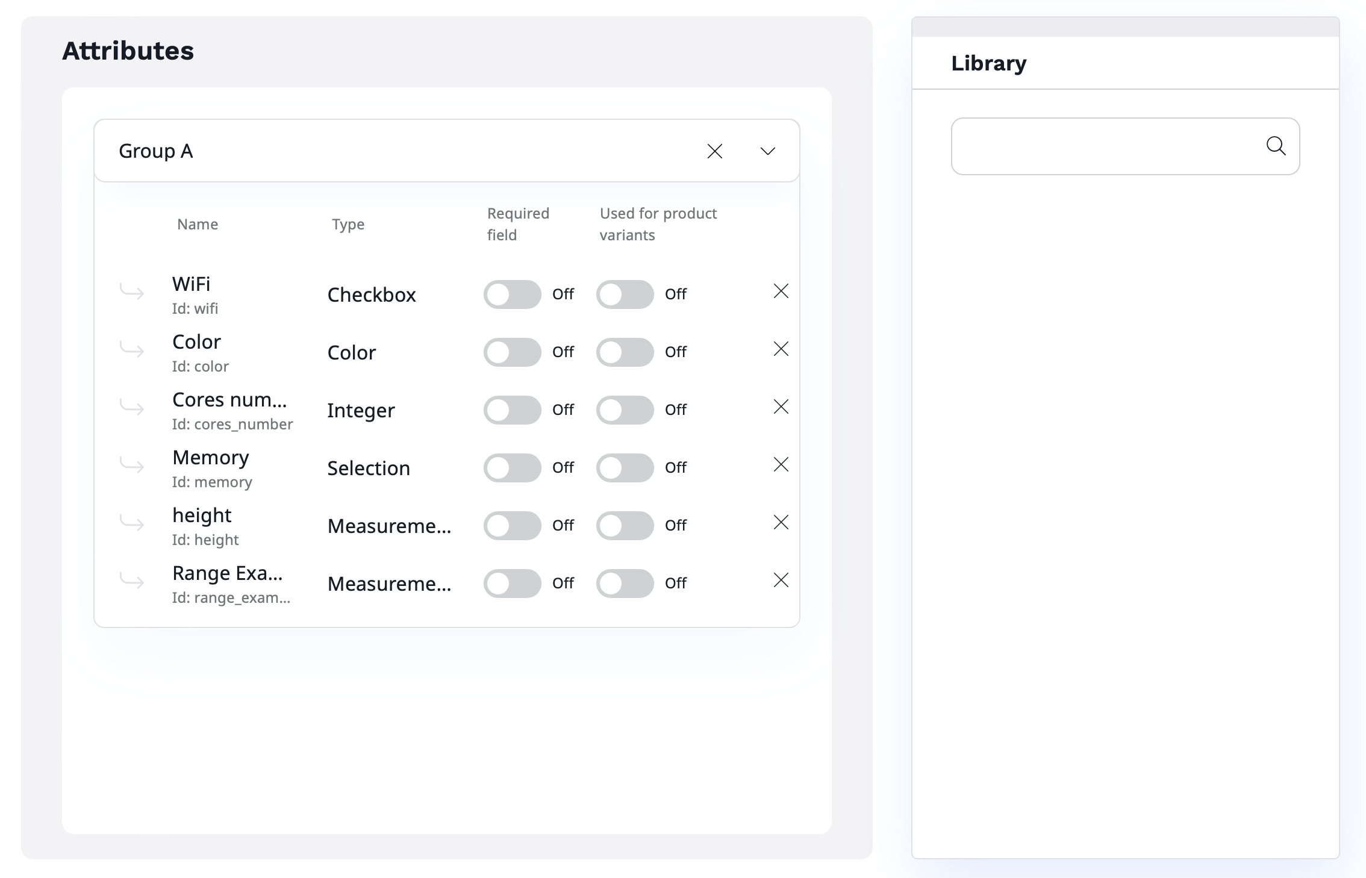Screen dimensions: 1366x878
Task: Remove the Range Example attribute row
Action: 781,581
